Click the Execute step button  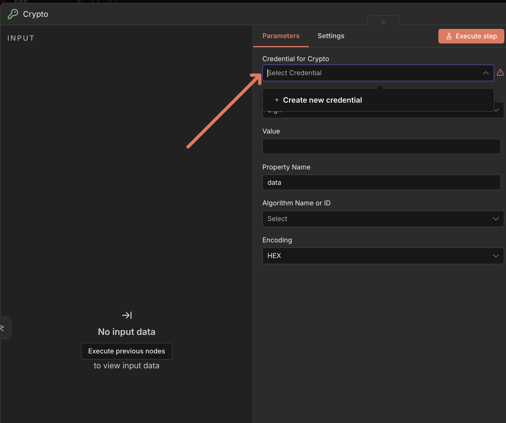(x=471, y=36)
